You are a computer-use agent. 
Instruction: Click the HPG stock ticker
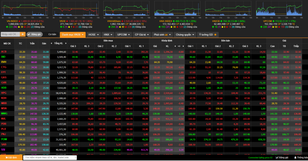(x=4, y=93)
